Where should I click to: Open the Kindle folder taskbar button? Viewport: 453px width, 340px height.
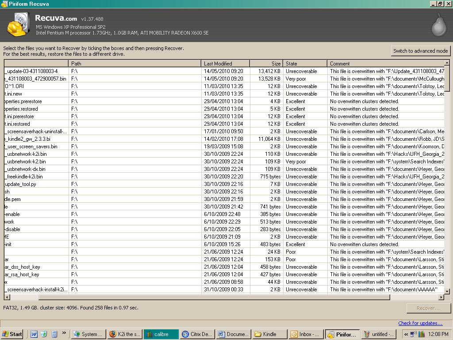click(x=269, y=334)
